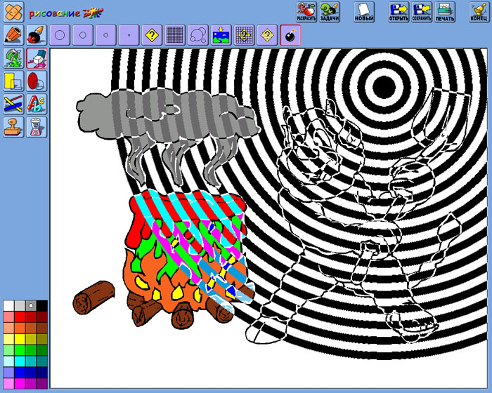Open the Задачи (Tasks) section

(x=329, y=11)
